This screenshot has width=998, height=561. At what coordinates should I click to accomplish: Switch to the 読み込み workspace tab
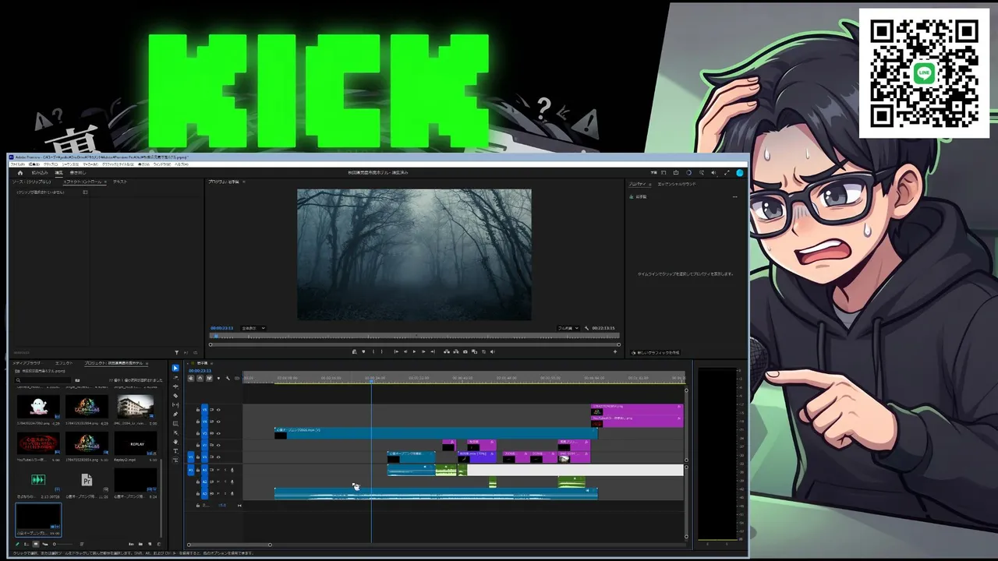[39, 172]
